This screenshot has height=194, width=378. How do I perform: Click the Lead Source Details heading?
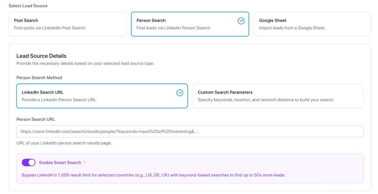pyautogui.click(x=41, y=56)
